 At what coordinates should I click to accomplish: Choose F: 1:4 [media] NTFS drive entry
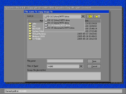click(x=64, y=25)
